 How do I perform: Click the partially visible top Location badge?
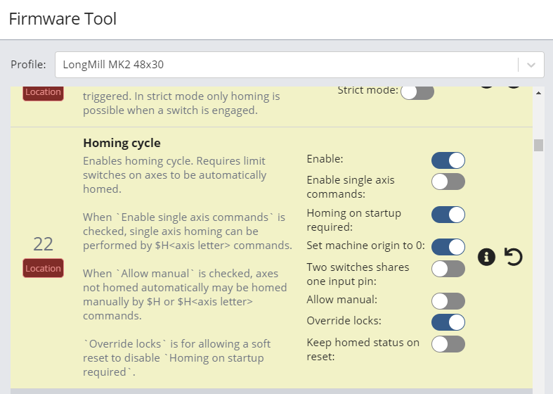pos(44,93)
